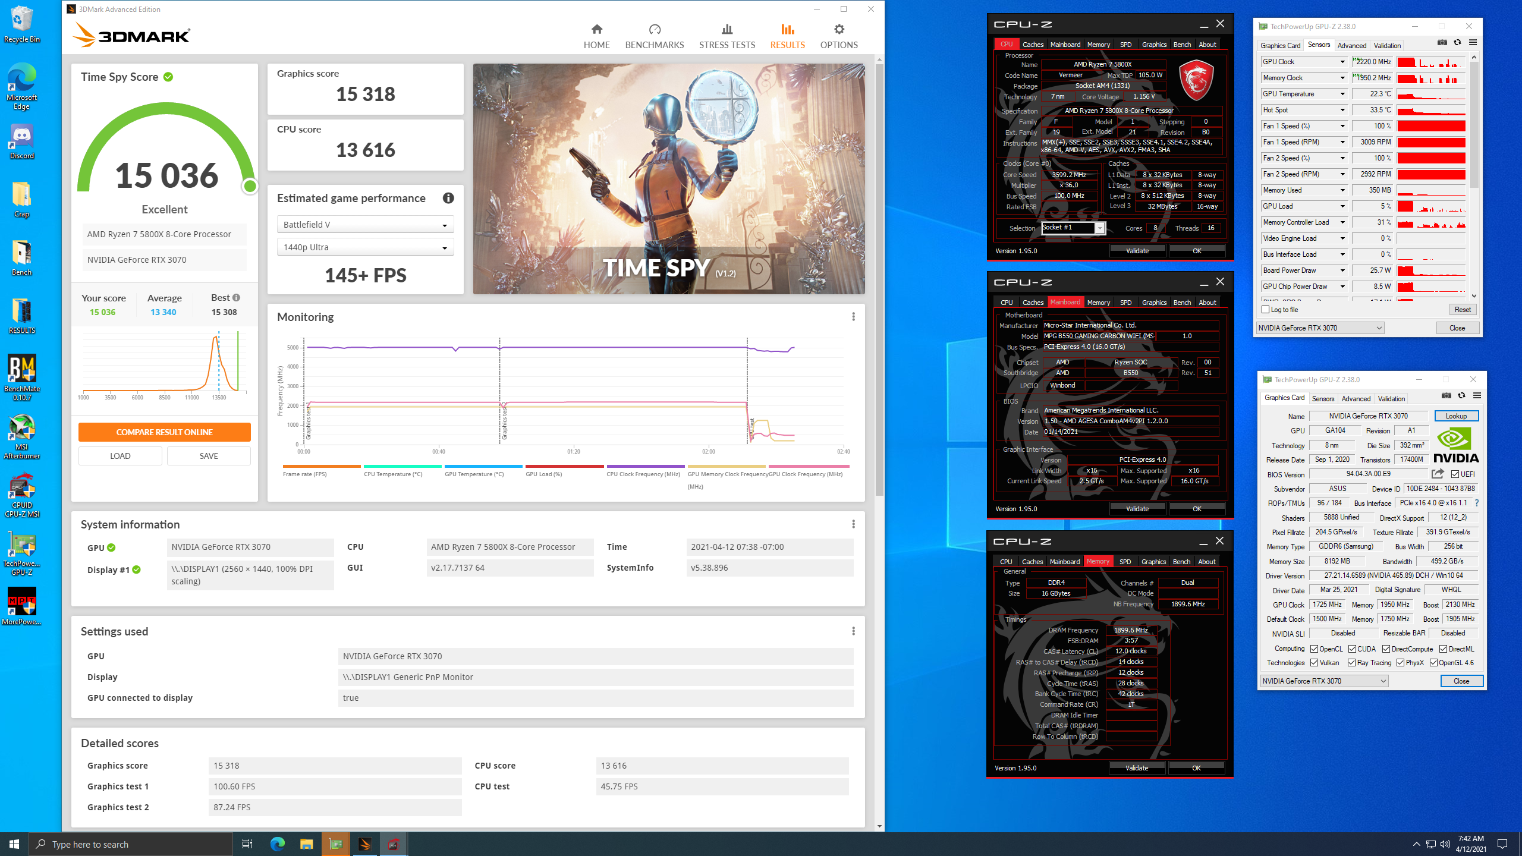Open Settings used three-dot menu

click(x=853, y=631)
